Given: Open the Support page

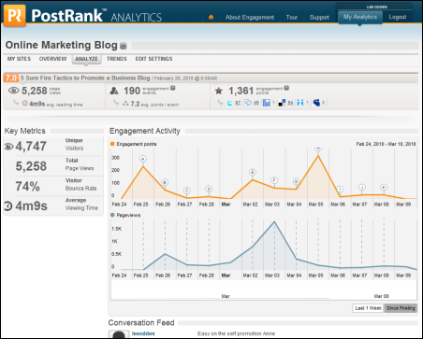Looking at the screenshot, I should pos(319,18).
